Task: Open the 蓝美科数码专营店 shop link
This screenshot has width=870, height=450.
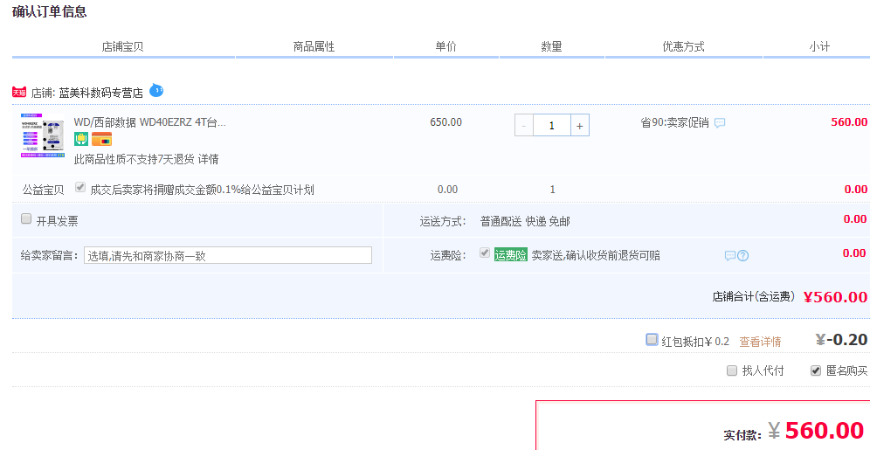Action: [x=101, y=93]
